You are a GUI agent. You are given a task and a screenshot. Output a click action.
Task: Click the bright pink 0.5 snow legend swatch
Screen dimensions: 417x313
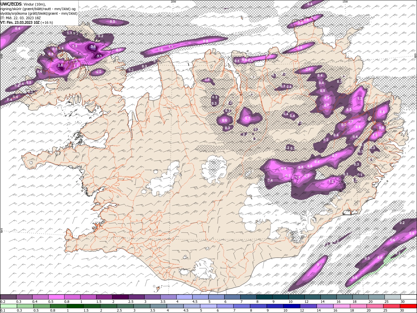coord(56,297)
